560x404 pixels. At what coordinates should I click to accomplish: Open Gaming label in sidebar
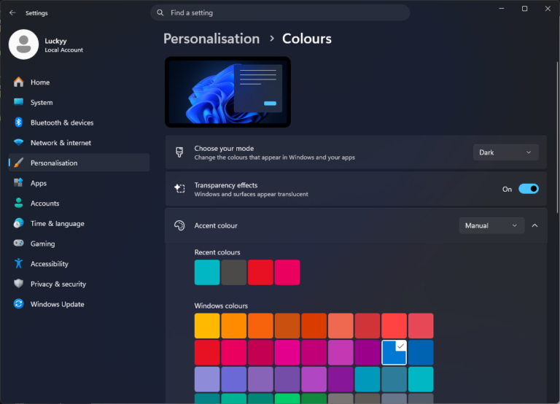click(x=43, y=244)
